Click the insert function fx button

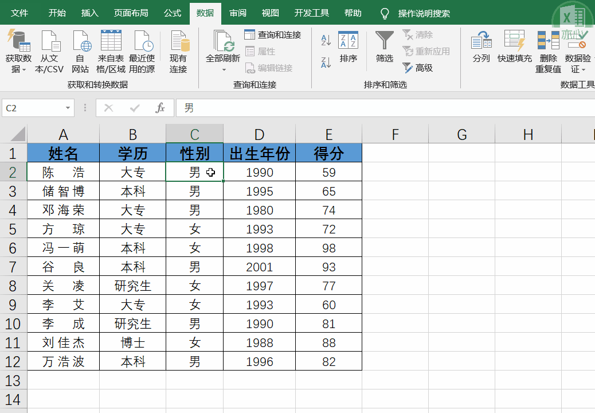[x=160, y=108]
